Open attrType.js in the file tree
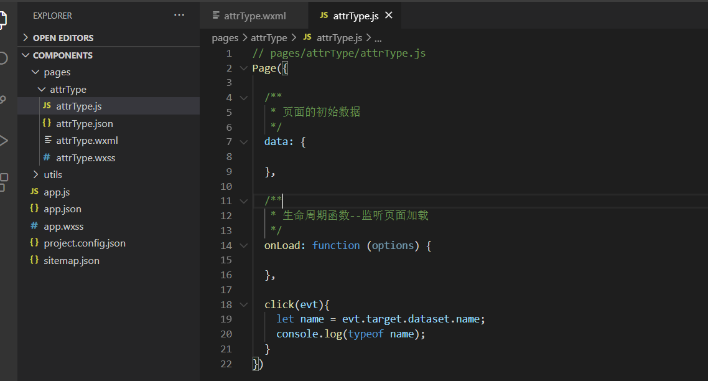This screenshot has width=708, height=381. [108, 106]
